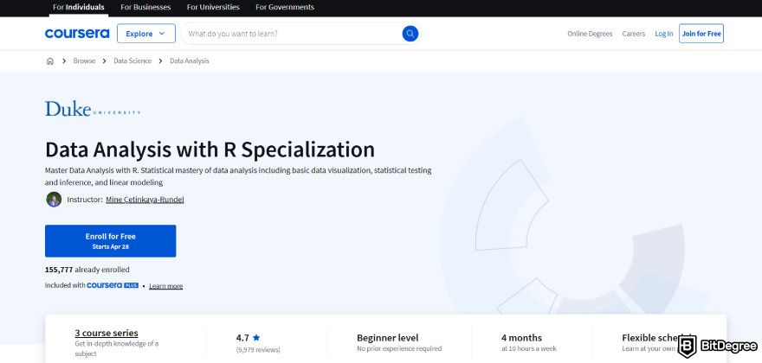Open the 3 course series link
The image size is (762, 363).
(x=107, y=333)
